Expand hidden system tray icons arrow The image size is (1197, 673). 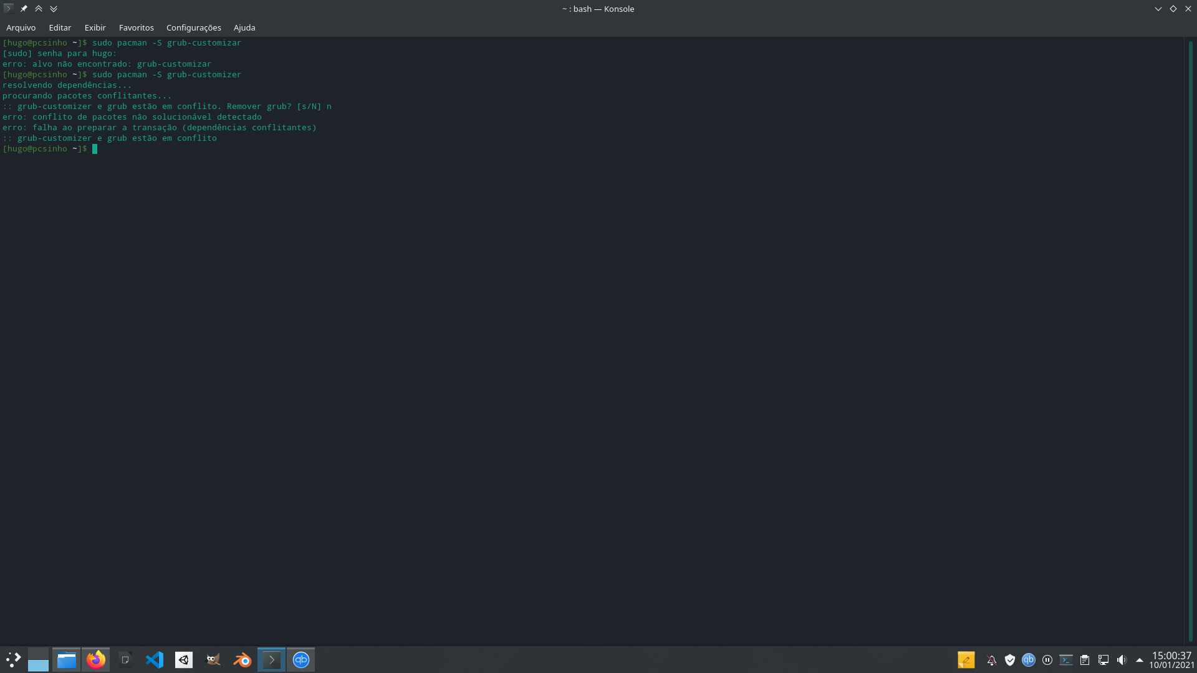coord(1140,660)
